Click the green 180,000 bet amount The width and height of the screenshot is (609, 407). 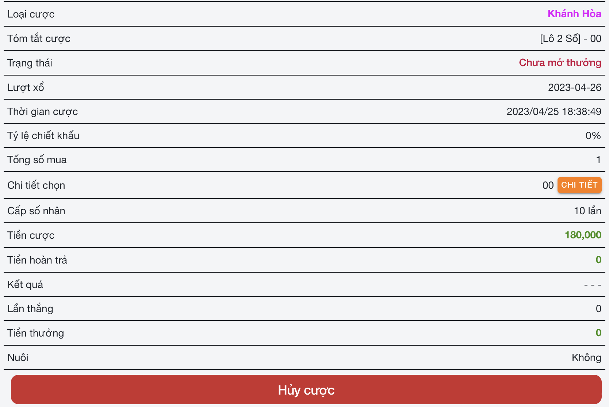click(x=583, y=235)
